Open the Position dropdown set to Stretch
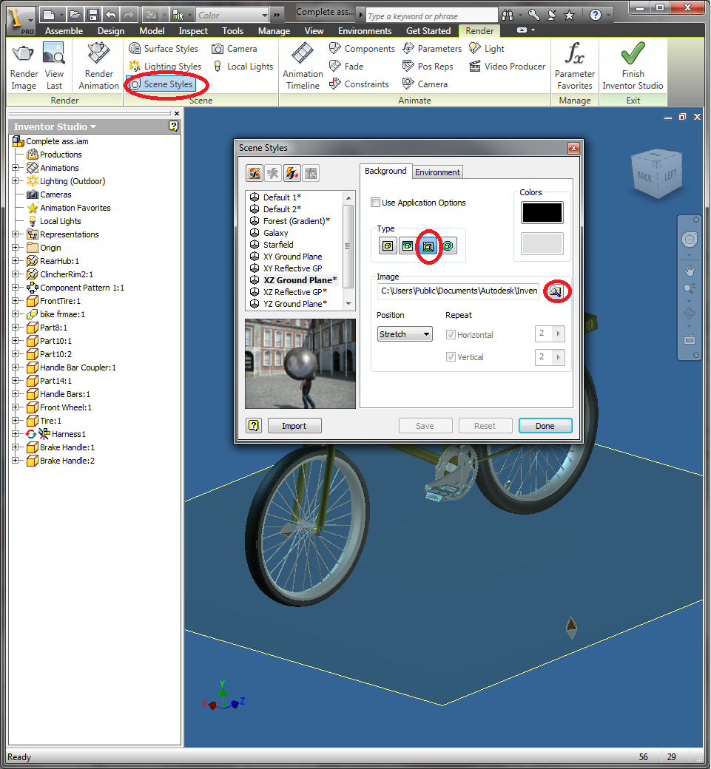 [404, 333]
